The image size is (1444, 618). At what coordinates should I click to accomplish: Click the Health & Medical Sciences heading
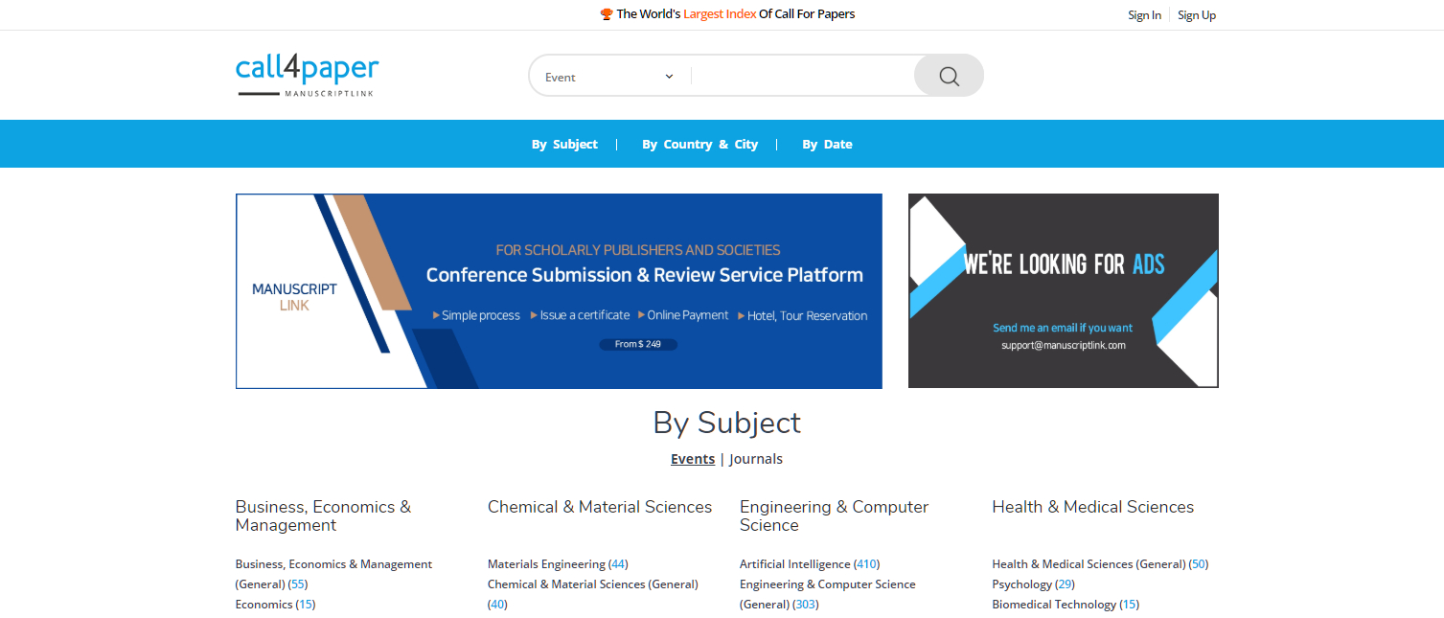click(1092, 507)
